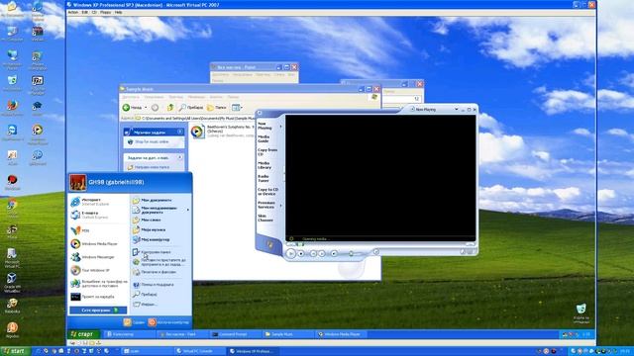634x356 pixels.
Task: Open Copy to CD or Device tab
Action: (x=267, y=192)
